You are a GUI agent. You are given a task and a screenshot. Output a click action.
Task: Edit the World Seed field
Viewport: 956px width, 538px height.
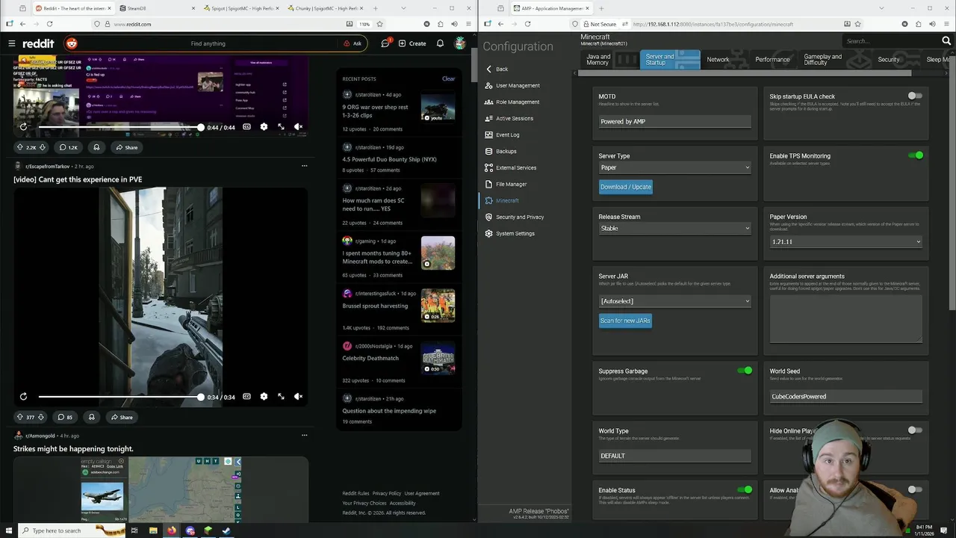(x=846, y=397)
